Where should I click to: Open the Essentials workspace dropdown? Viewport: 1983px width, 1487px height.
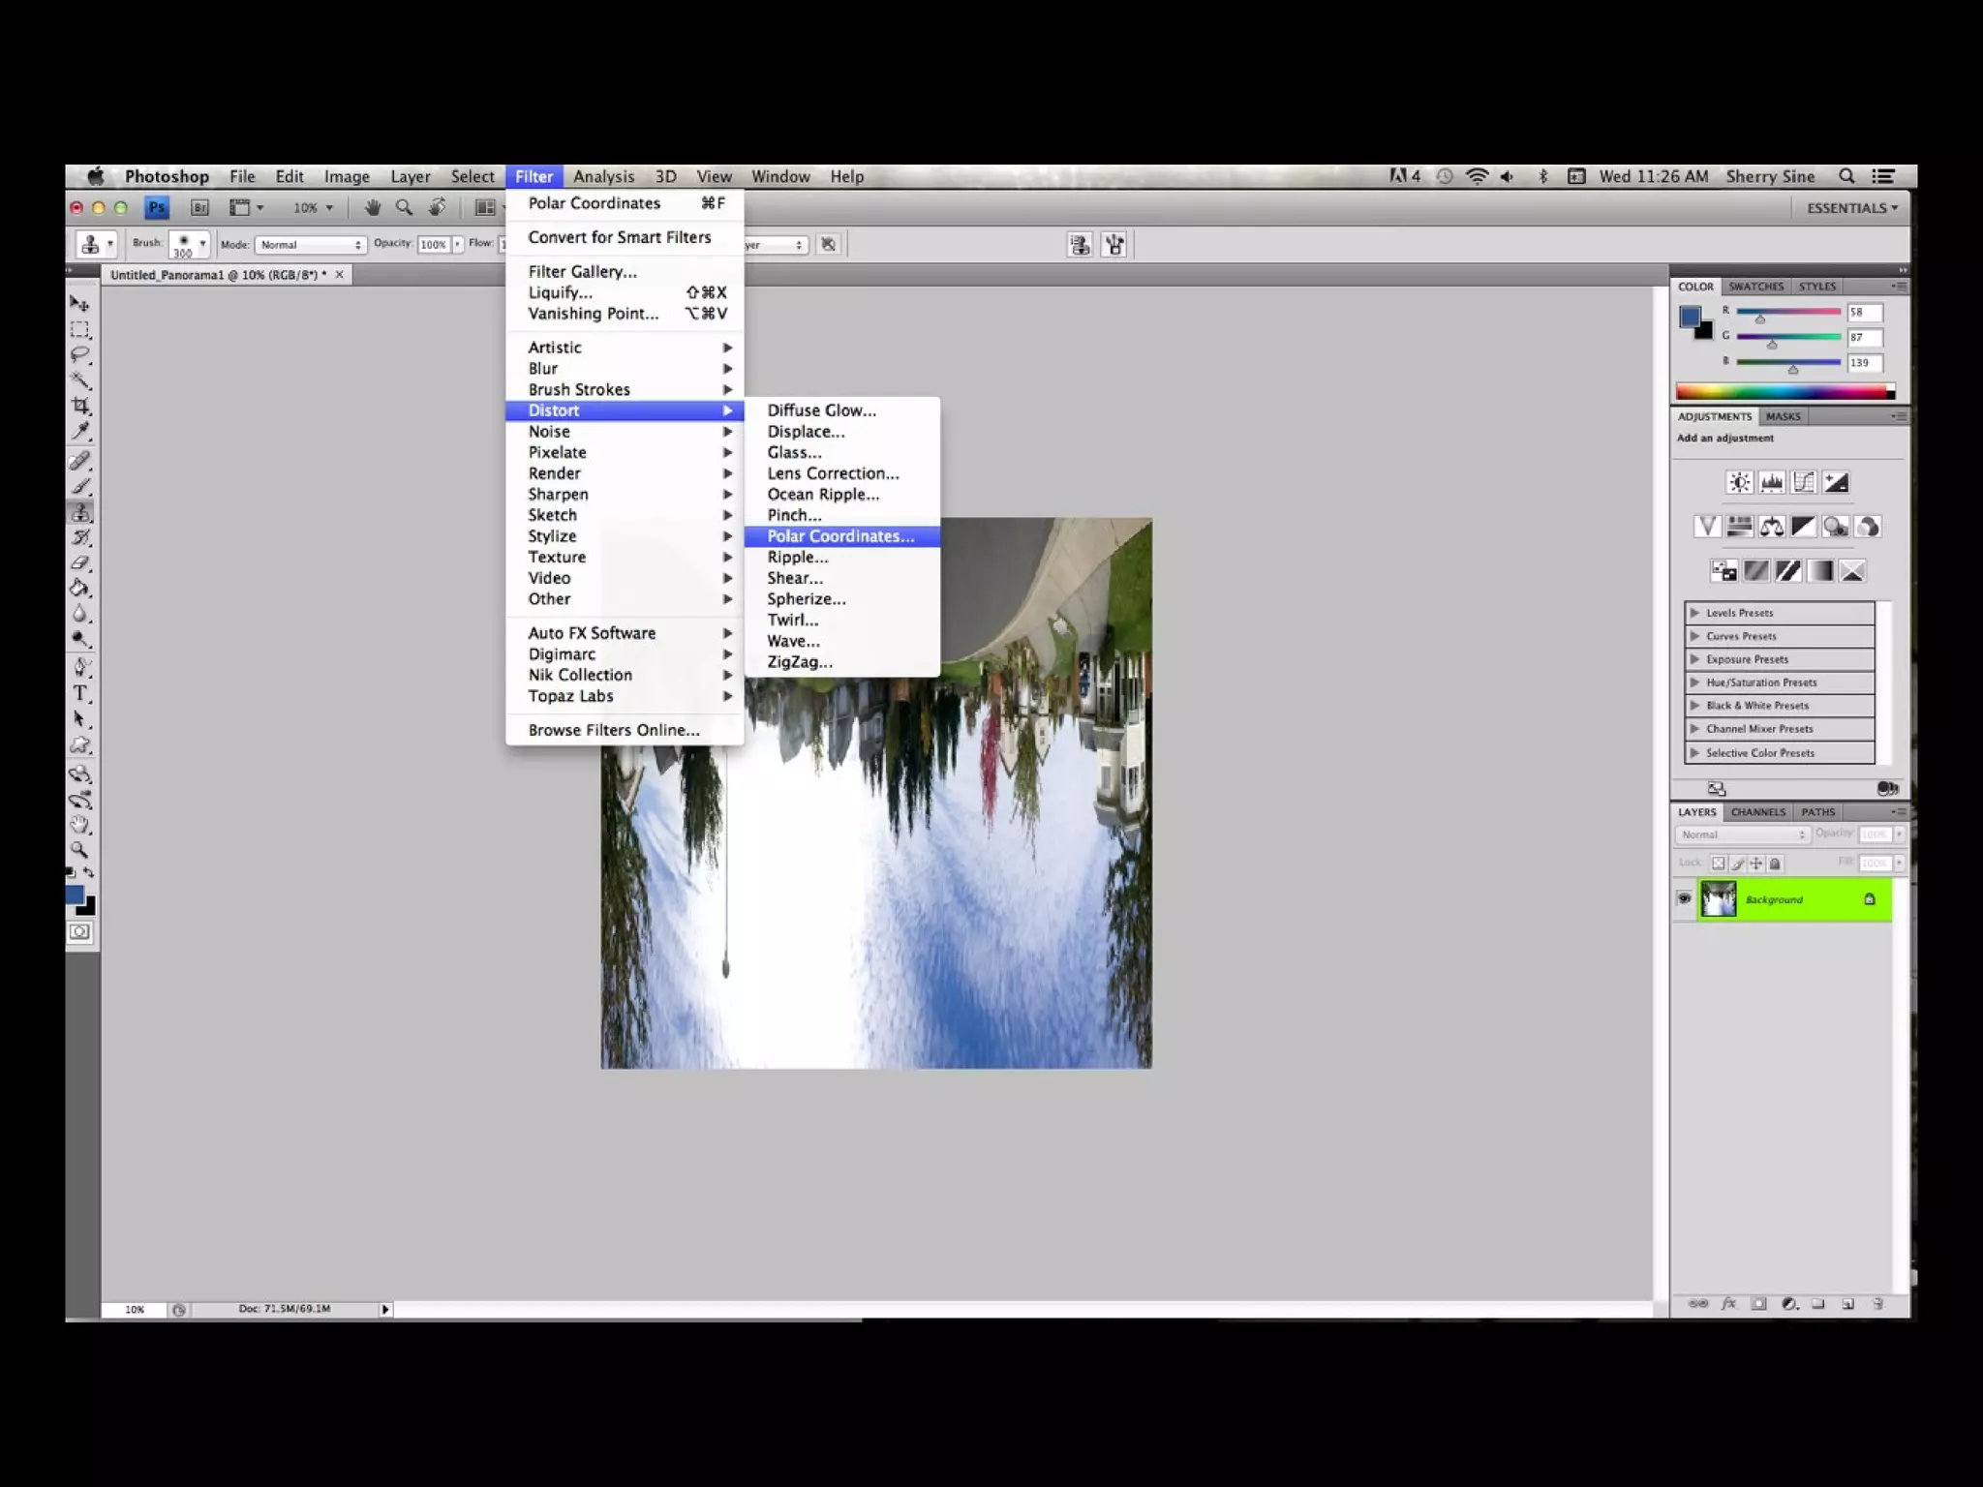[1851, 208]
